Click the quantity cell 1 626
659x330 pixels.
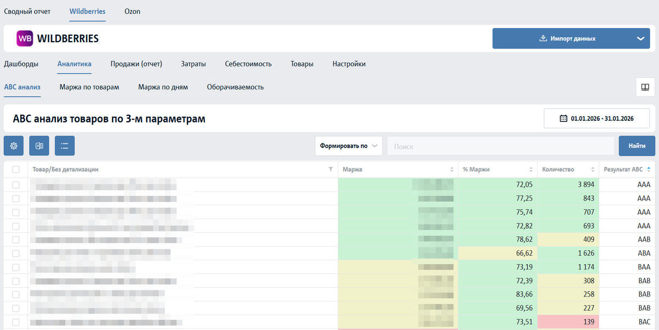tap(568, 253)
